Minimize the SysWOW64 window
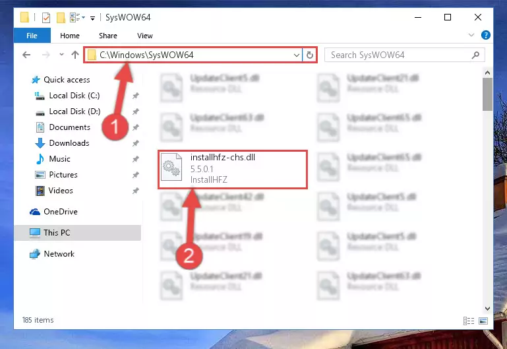The image size is (507, 349). (x=418, y=17)
